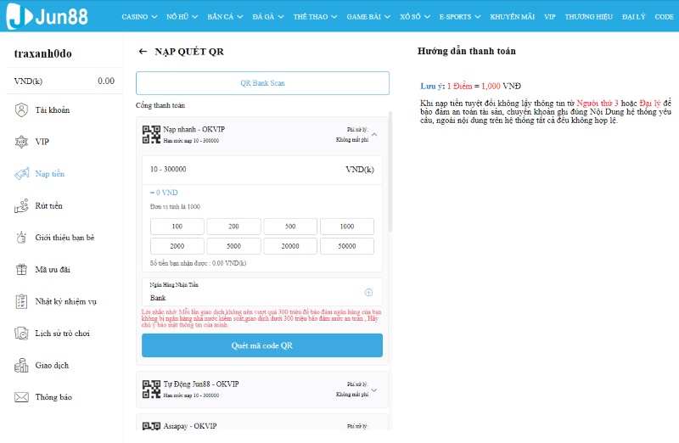679x443 pixels.
Task: Choose the 5000 amount button
Action: [234, 246]
